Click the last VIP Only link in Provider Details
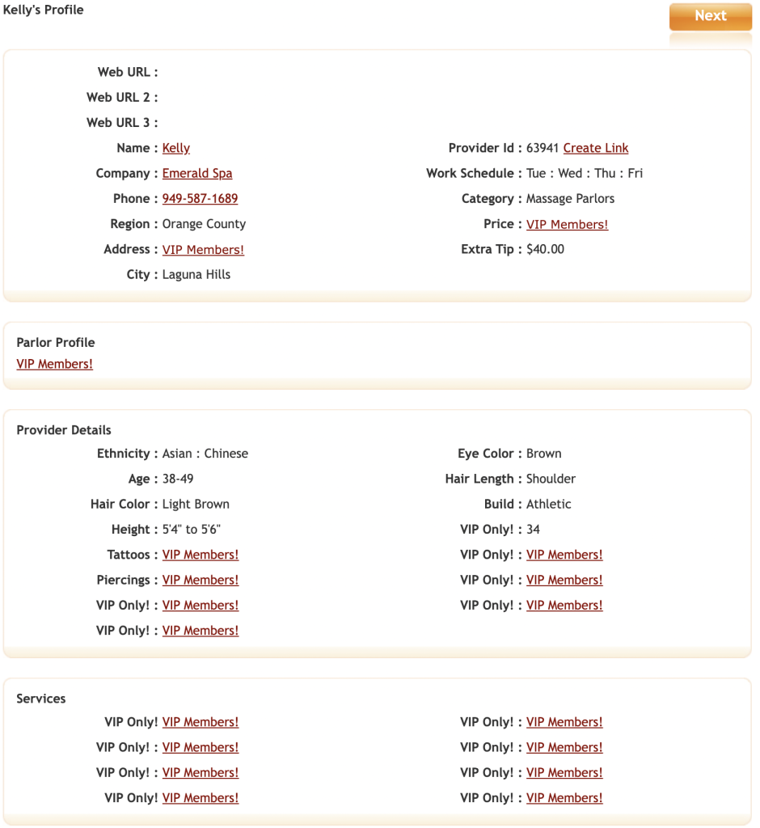 click(x=201, y=630)
